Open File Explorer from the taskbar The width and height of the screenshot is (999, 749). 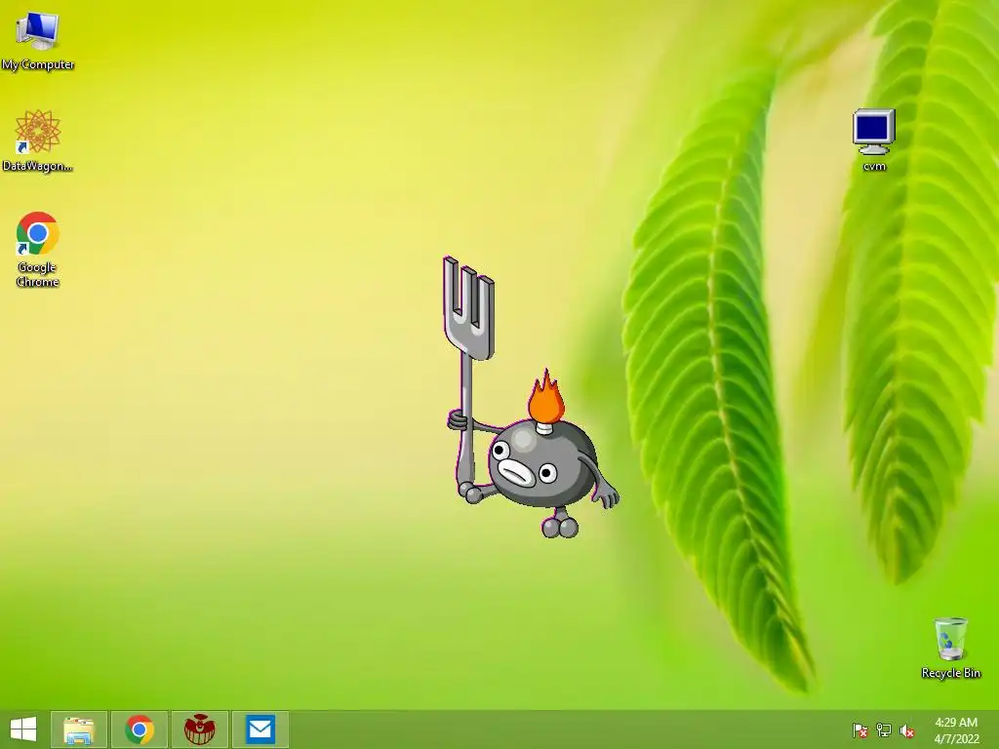pyautogui.click(x=79, y=729)
